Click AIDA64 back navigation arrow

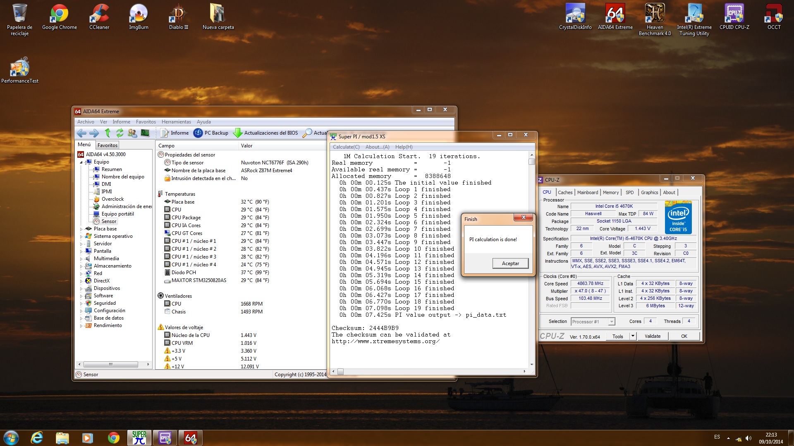pyautogui.click(x=81, y=133)
